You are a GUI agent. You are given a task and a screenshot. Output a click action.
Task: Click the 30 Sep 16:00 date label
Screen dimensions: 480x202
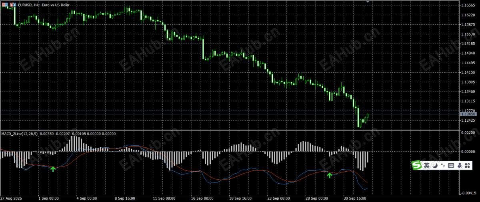coord(355,198)
